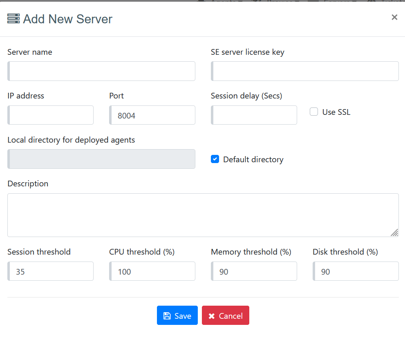Click into the SE server license key field
Viewport: 405px width, 340px height.
click(305, 71)
